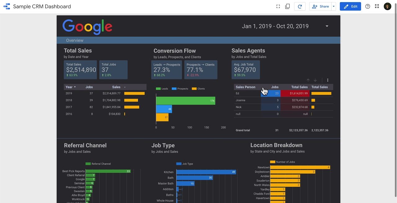The width and height of the screenshot is (397, 203).
Task: Click the user account avatar
Action: coord(387,7)
